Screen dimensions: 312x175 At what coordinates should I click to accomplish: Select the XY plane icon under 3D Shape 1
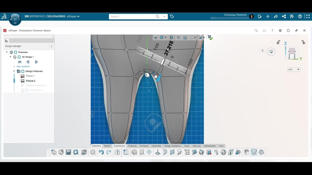click(x=20, y=62)
